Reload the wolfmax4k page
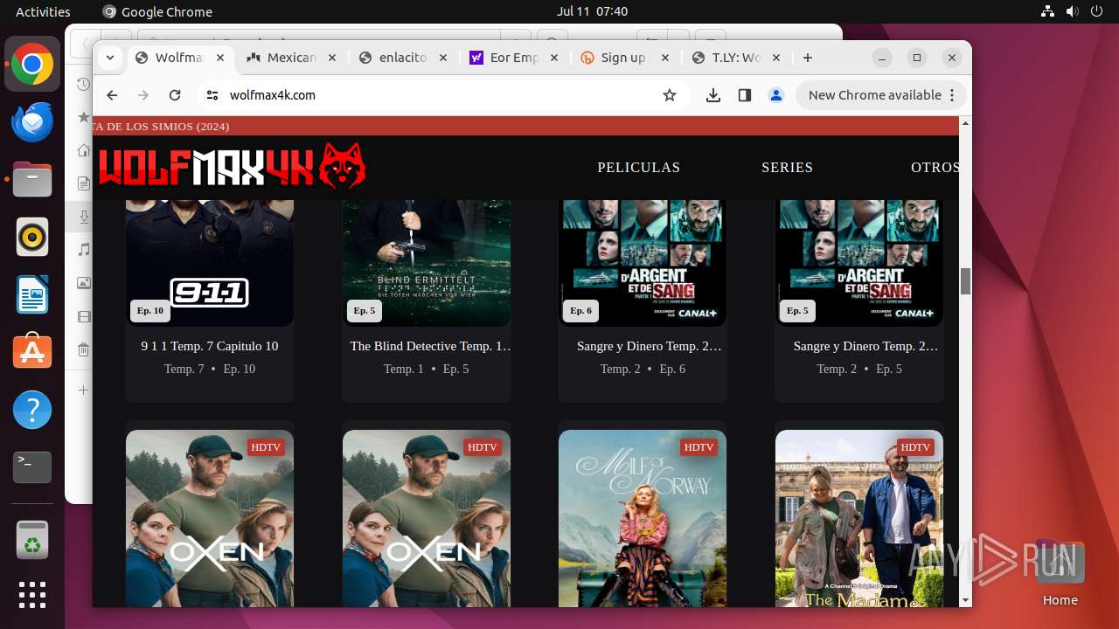The height and width of the screenshot is (629, 1119). coord(175,95)
